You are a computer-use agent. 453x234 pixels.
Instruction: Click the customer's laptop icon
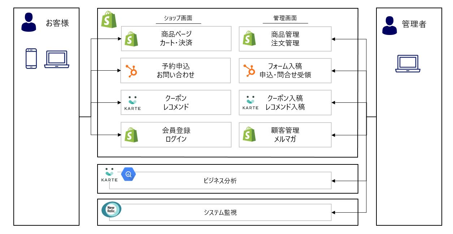[56, 59]
